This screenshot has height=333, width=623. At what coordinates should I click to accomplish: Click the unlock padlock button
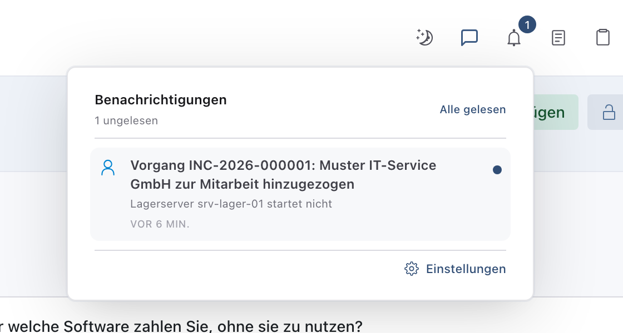[609, 112]
